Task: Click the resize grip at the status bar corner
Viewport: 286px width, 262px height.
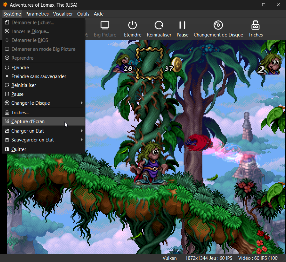Action: pyautogui.click(x=284, y=260)
